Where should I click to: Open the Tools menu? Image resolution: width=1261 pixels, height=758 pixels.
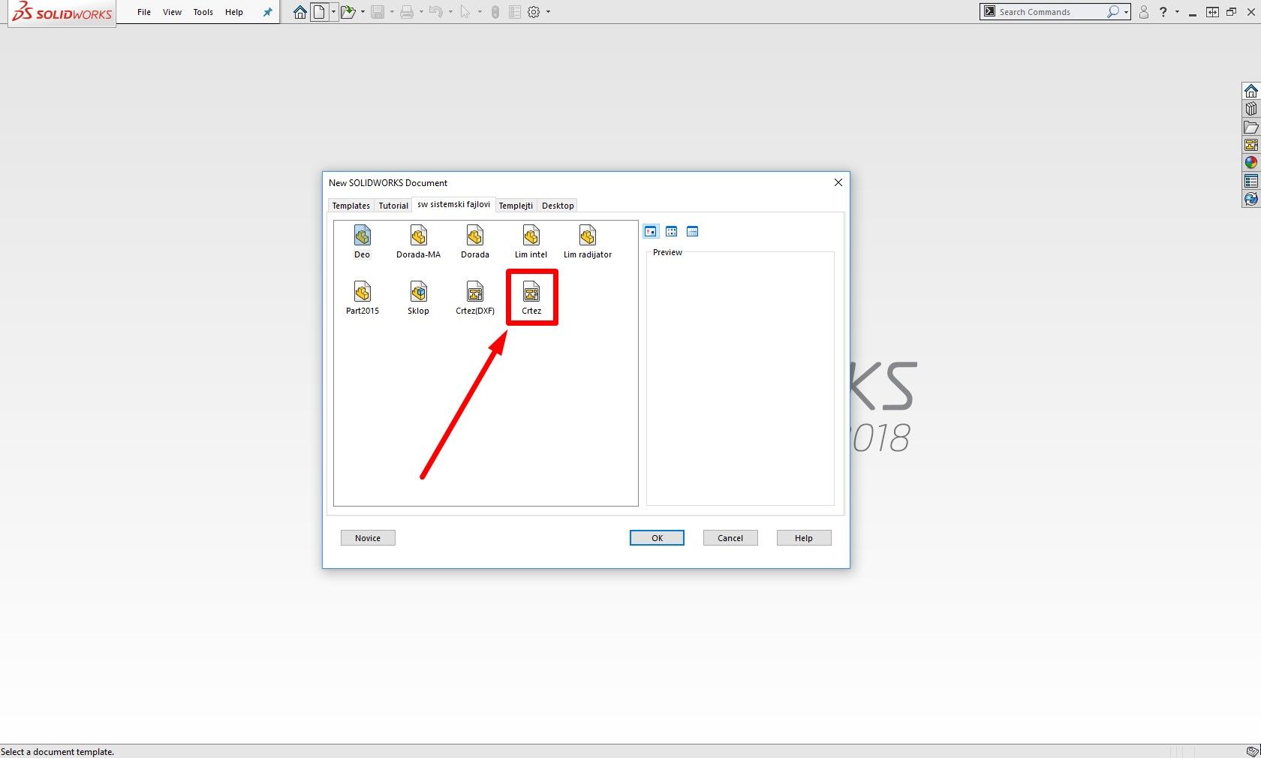tap(203, 12)
